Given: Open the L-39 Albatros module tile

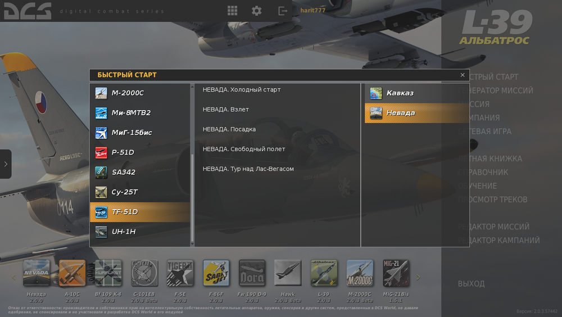Looking at the screenshot, I should [324, 273].
